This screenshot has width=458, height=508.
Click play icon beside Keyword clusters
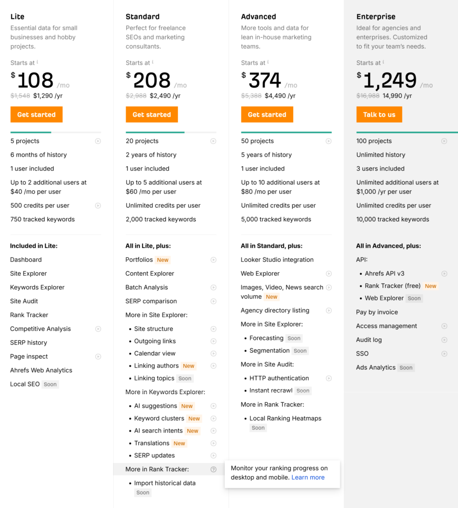(214, 419)
